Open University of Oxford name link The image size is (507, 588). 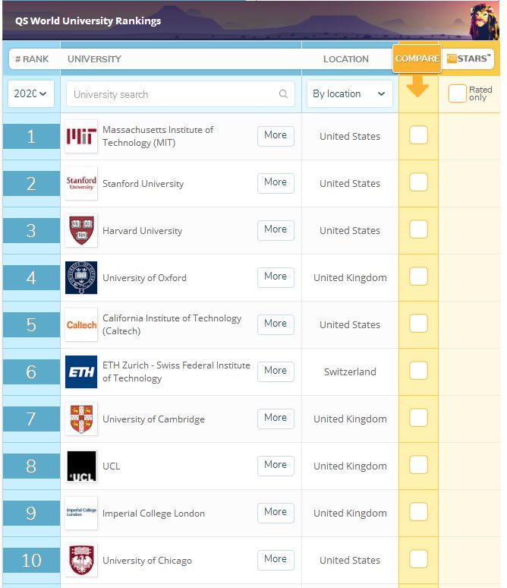pos(144,278)
